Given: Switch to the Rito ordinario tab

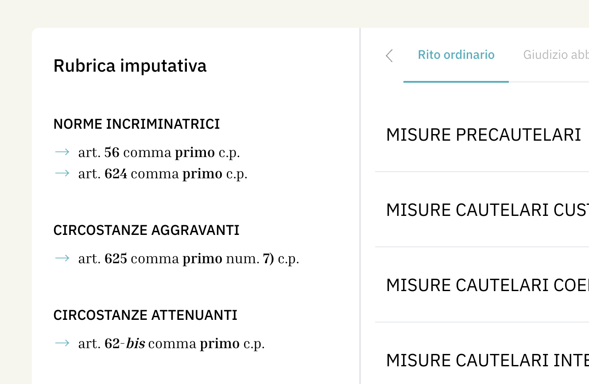Looking at the screenshot, I should click(456, 55).
